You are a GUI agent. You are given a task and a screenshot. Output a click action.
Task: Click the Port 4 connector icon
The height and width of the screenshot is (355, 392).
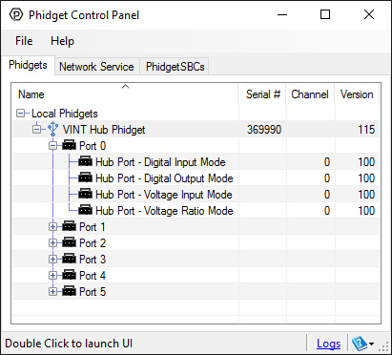coord(69,275)
